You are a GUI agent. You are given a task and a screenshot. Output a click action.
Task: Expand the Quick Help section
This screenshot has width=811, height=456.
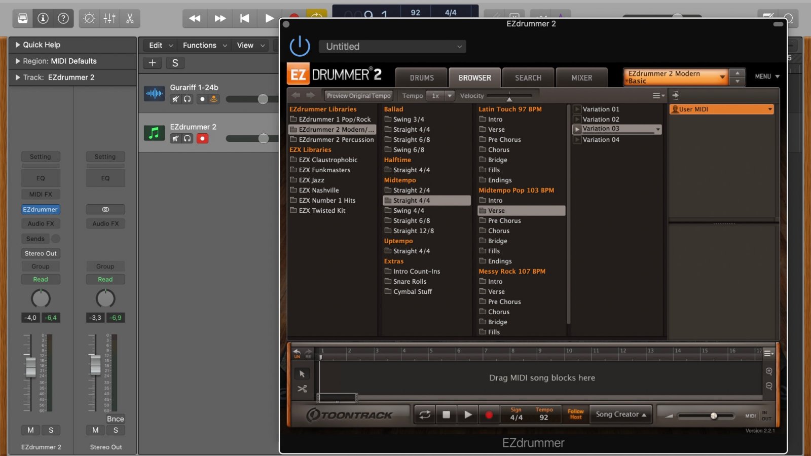point(18,45)
